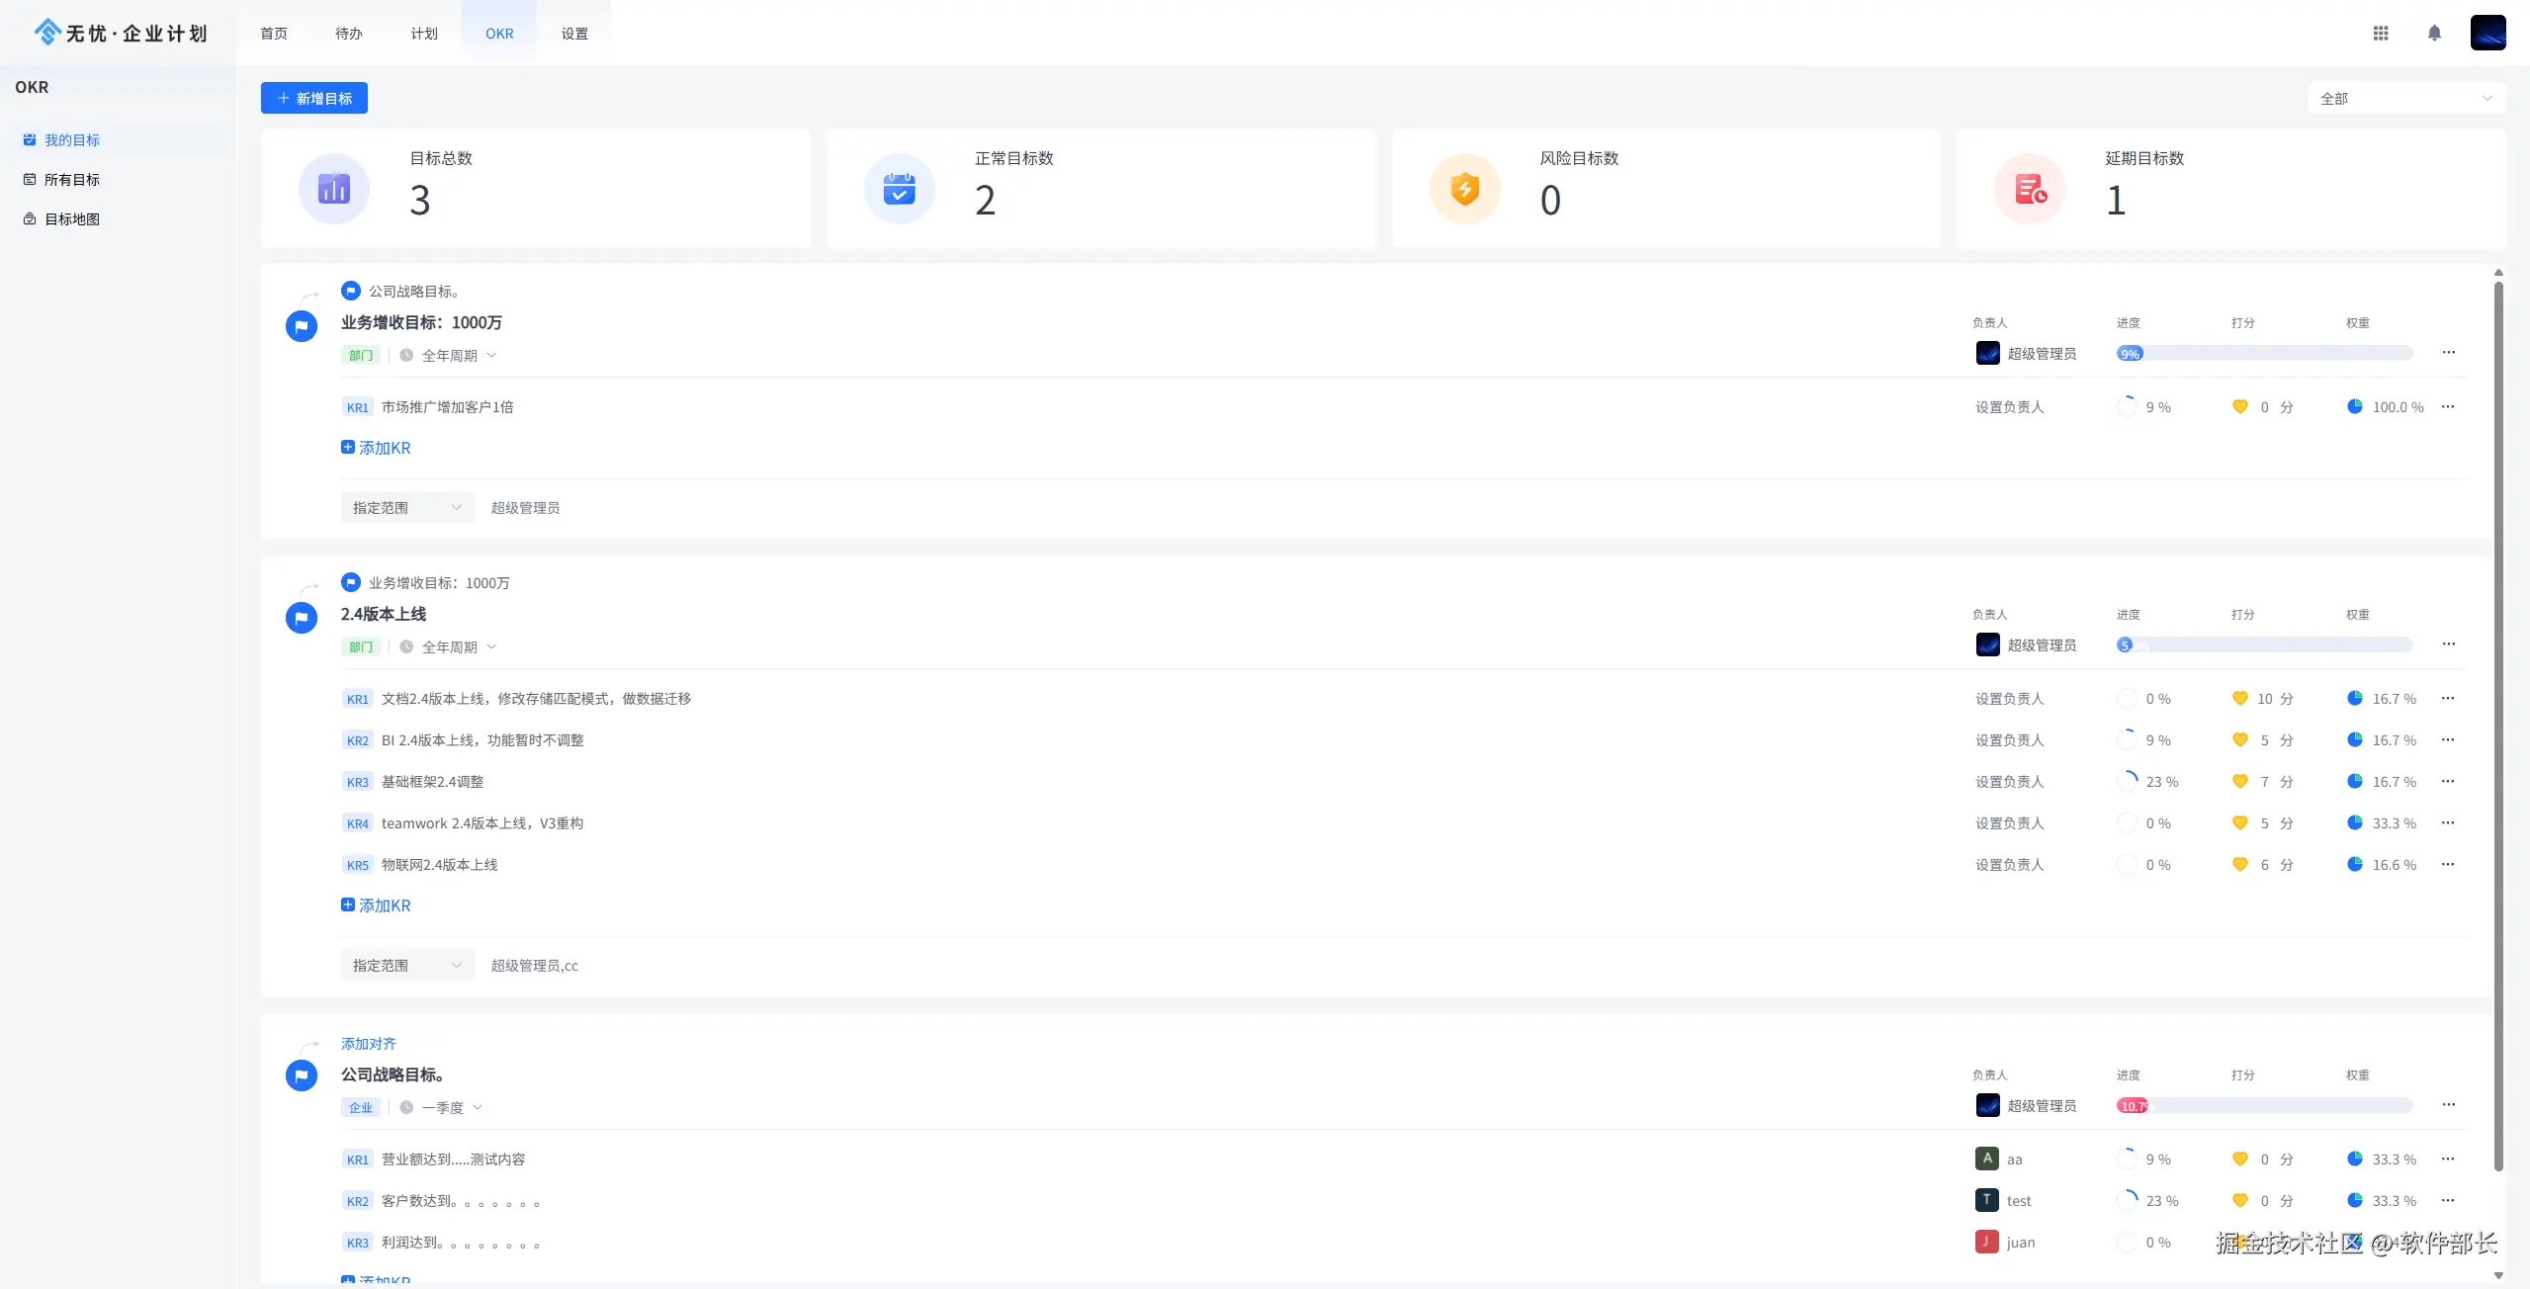Click heart score icon for KR1 文档2.4版本上线
Screen dimensions: 2530x1289
coord(2239,699)
